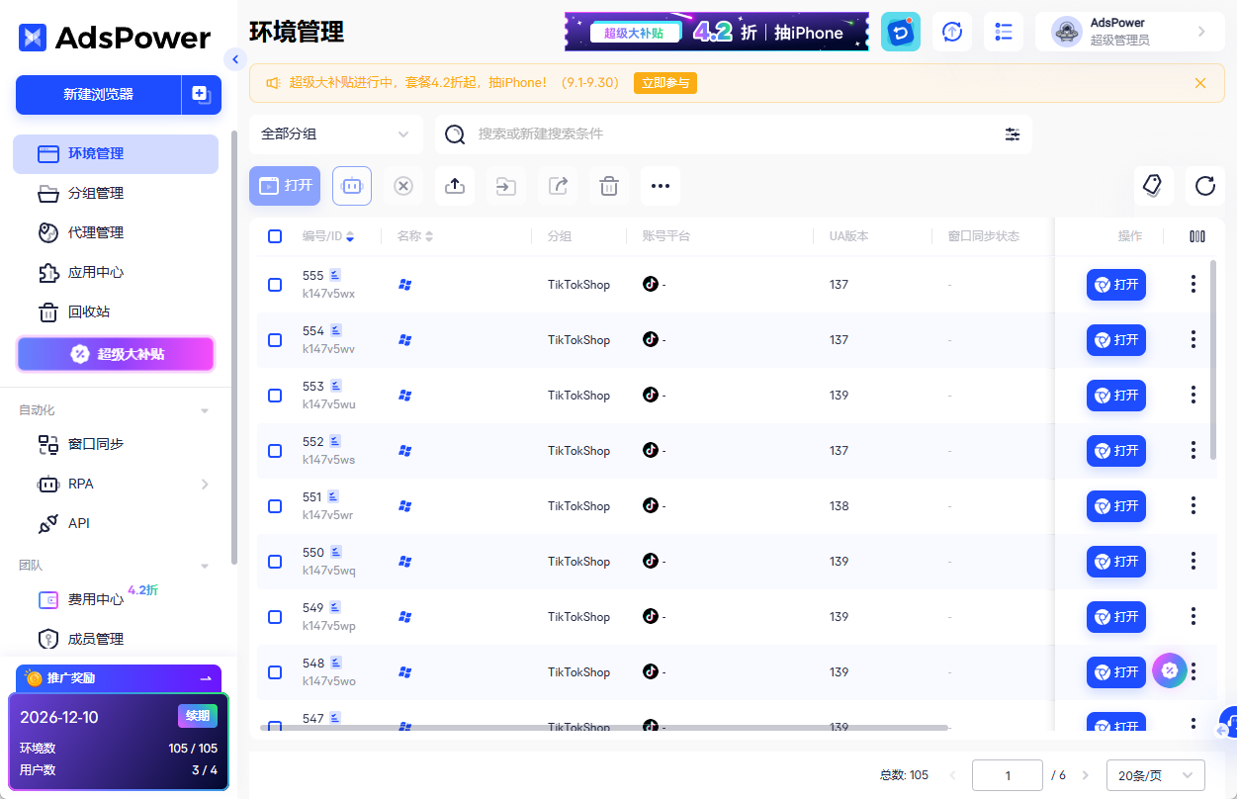Click the move-to-group toolbar icon
The width and height of the screenshot is (1237, 799).
tap(506, 186)
